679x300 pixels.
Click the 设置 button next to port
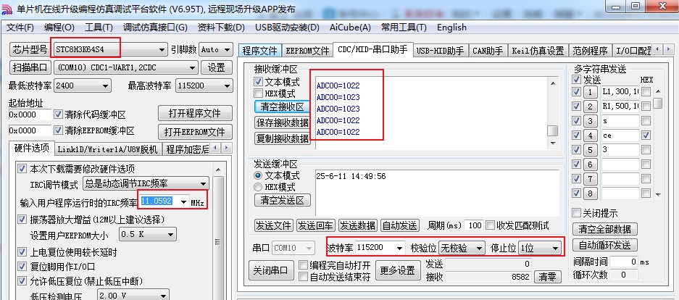[217, 68]
